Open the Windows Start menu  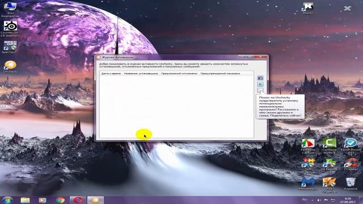click(7, 200)
